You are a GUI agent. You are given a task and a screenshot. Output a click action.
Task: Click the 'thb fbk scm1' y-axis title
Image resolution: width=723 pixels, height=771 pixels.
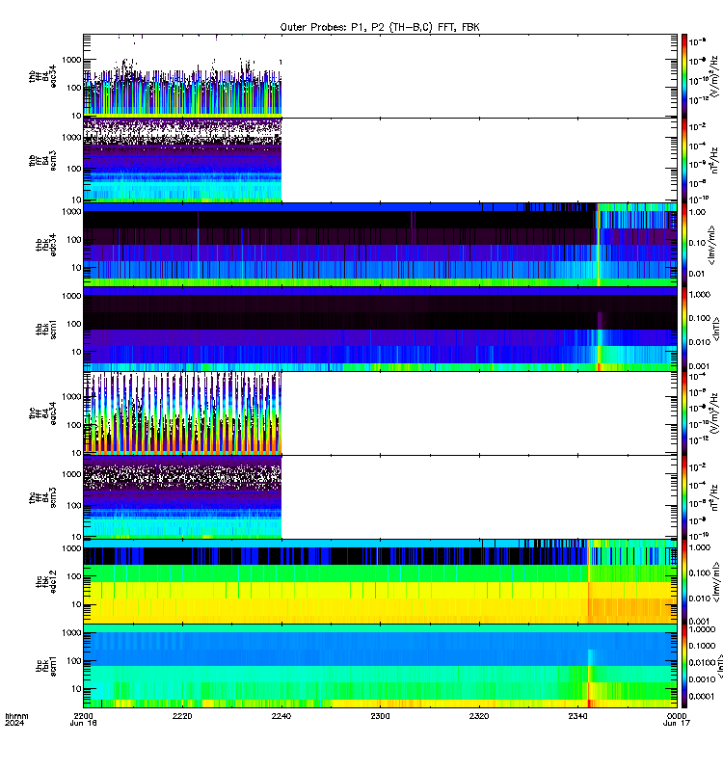(x=46, y=330)
